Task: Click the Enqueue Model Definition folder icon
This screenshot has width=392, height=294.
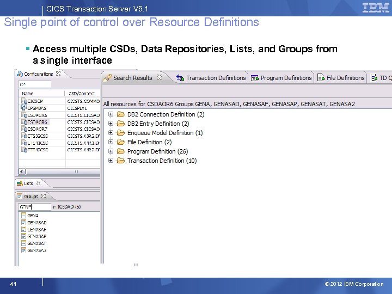Action: 121,133
